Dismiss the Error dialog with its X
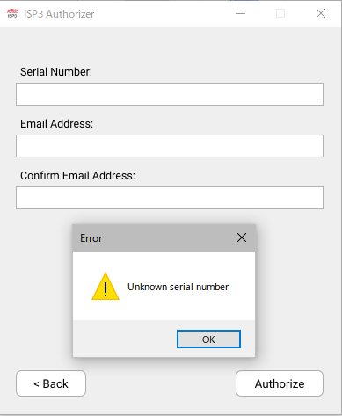342x416 pixels. click(x=242, y=237)
